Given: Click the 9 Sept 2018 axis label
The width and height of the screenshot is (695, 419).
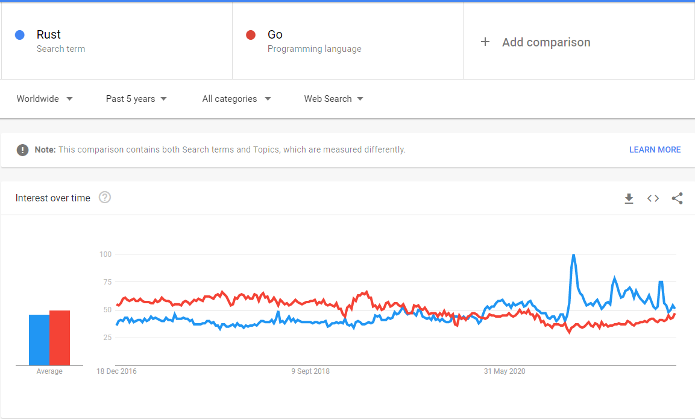Looking at the screenshot, I should (x=310, y=371).
